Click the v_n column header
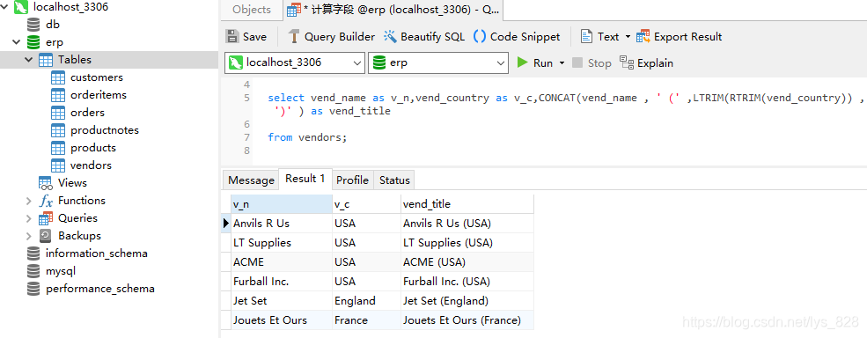The height and width of the screenshot is (338, 867). (x=281, y=204)
